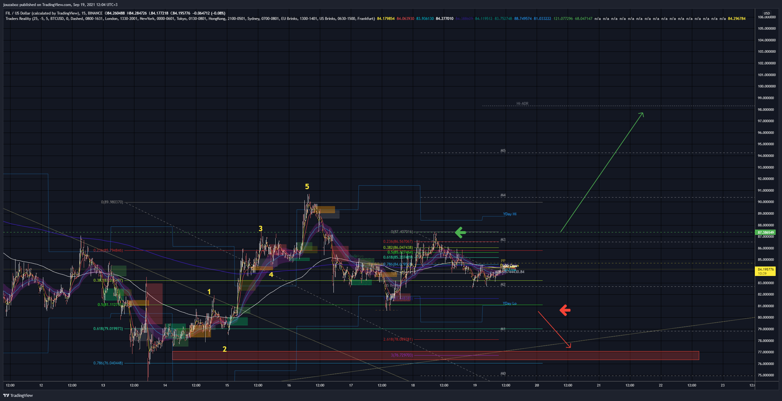Select the 0.382(86.047438) Fibonacci label
The height and width of the screenshot is (401, 782).
tap(398, 248)
